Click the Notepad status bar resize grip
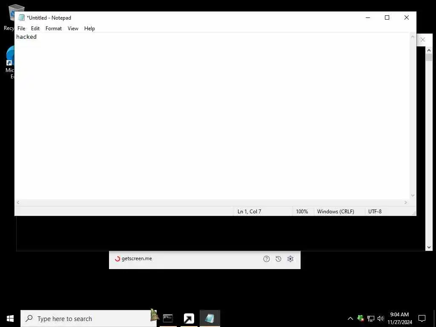This screenshot has width=436, height=327. coord(414,213)
